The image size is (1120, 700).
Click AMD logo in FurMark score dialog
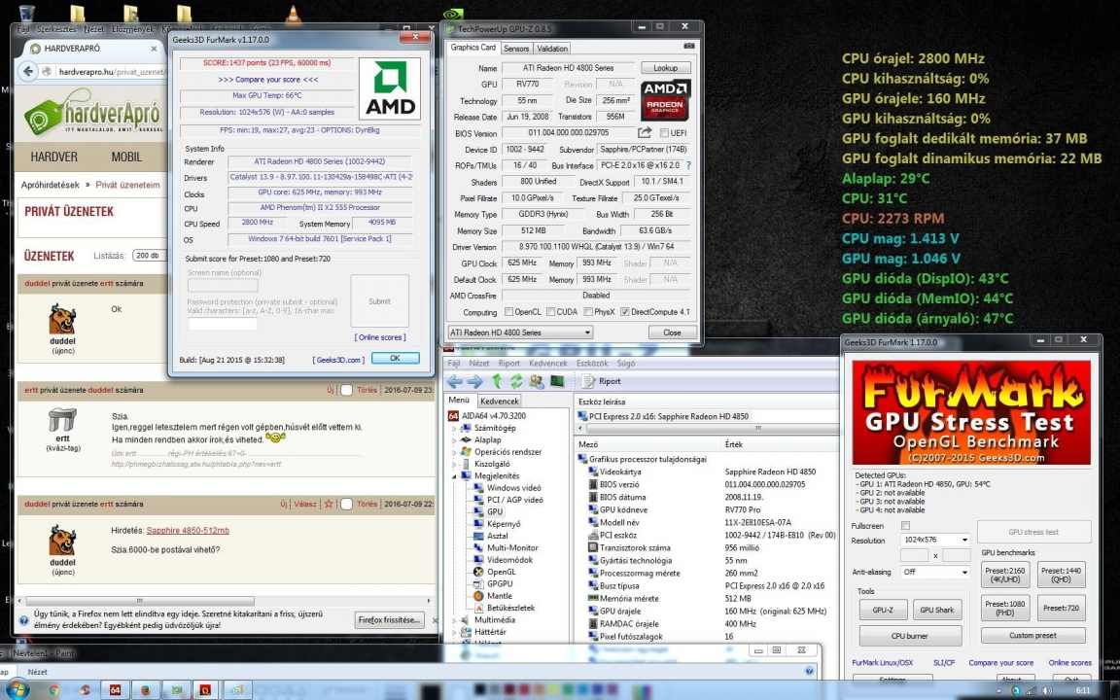click(x=390, y=87)
